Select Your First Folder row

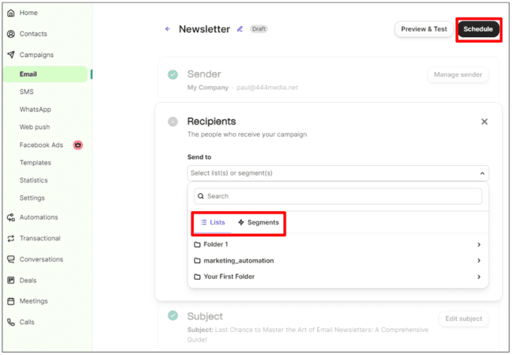pos(338,277)
